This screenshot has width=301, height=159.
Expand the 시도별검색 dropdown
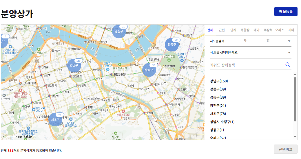pyautogui.click(x=251, y=41)
